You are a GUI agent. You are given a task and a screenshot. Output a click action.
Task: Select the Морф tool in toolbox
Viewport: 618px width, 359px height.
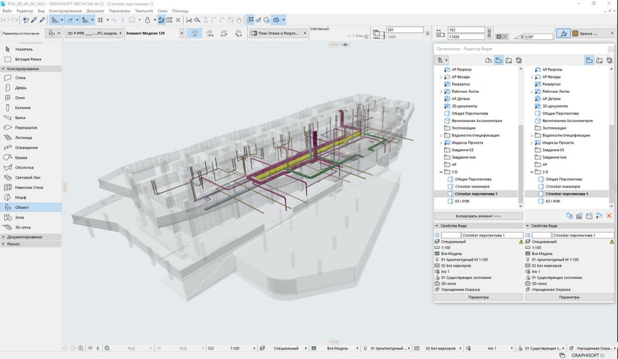point(20,198)
